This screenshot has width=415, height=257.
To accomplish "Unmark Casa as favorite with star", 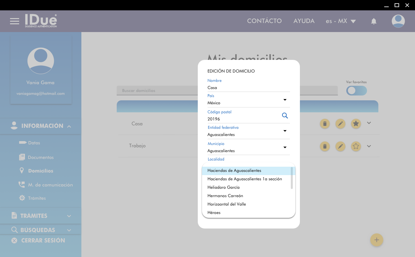I will point(356,124).
